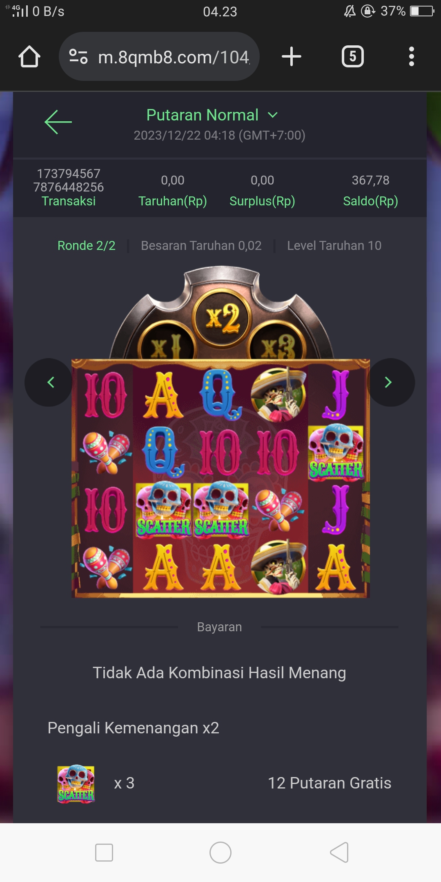
Task: Select the Ronde 2/2 label
Action: 87,245
